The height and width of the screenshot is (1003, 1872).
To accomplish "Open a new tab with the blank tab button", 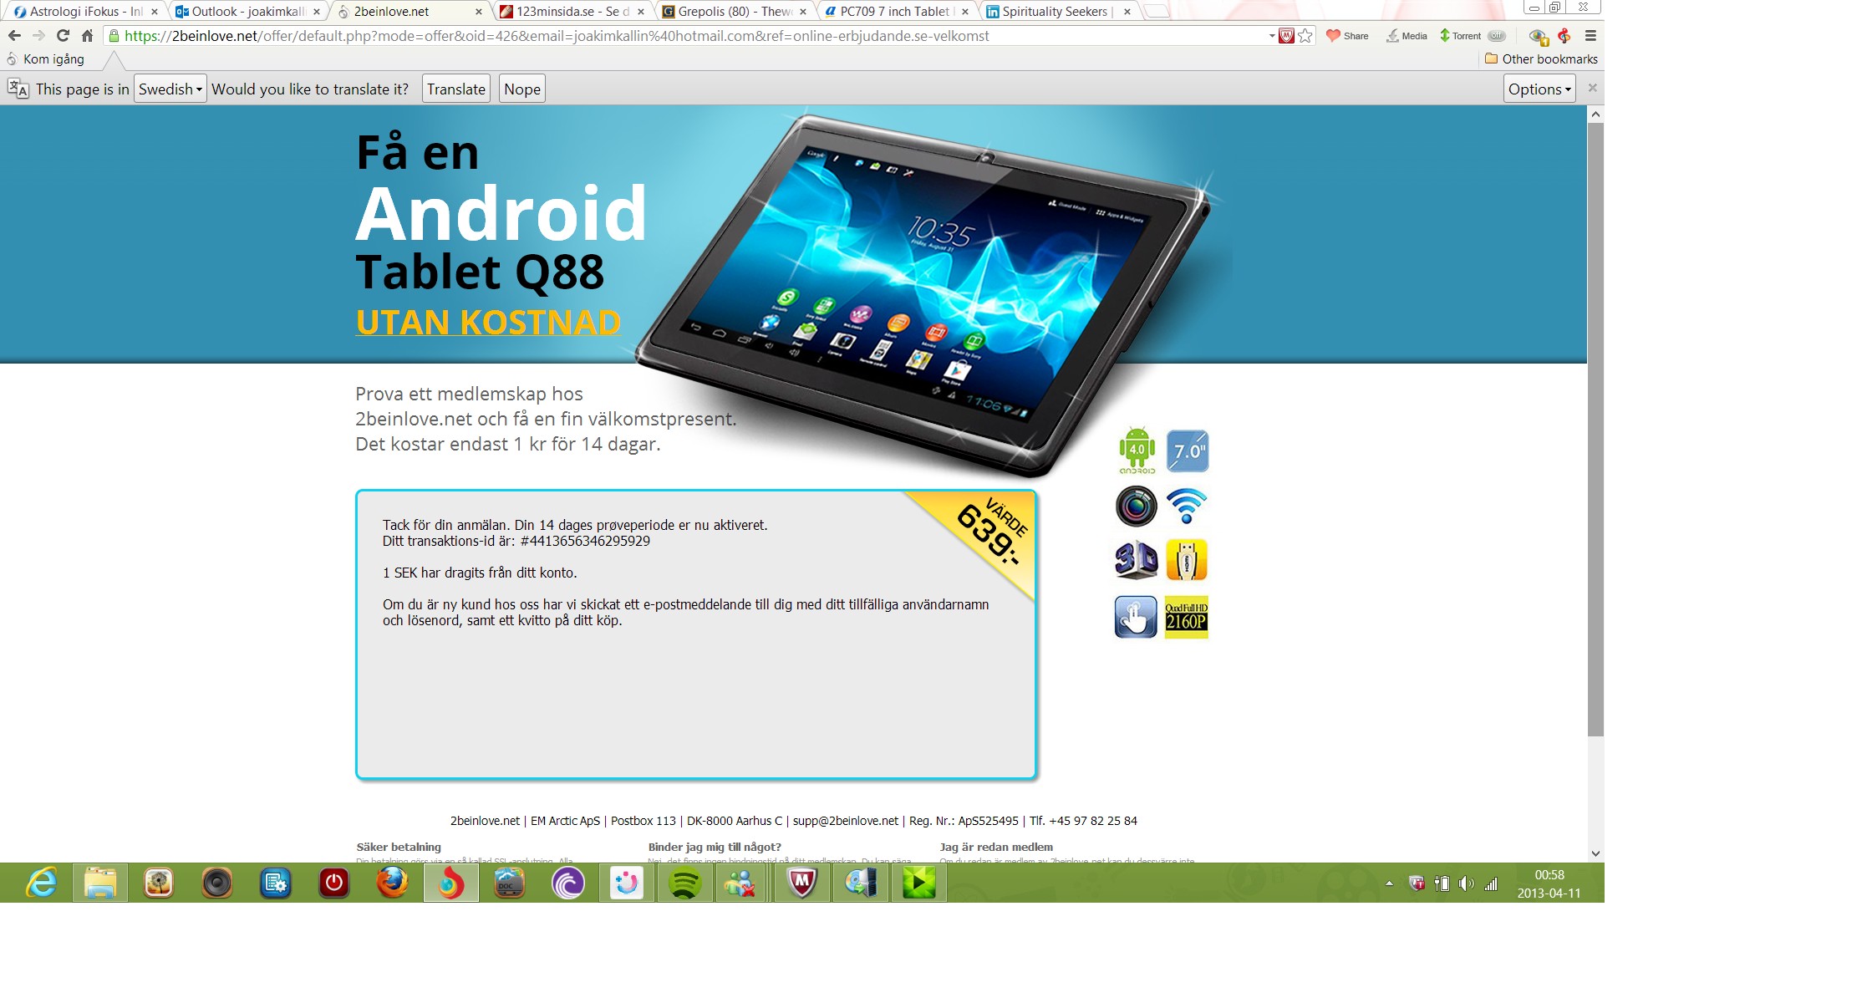I will coord(1157,11).
